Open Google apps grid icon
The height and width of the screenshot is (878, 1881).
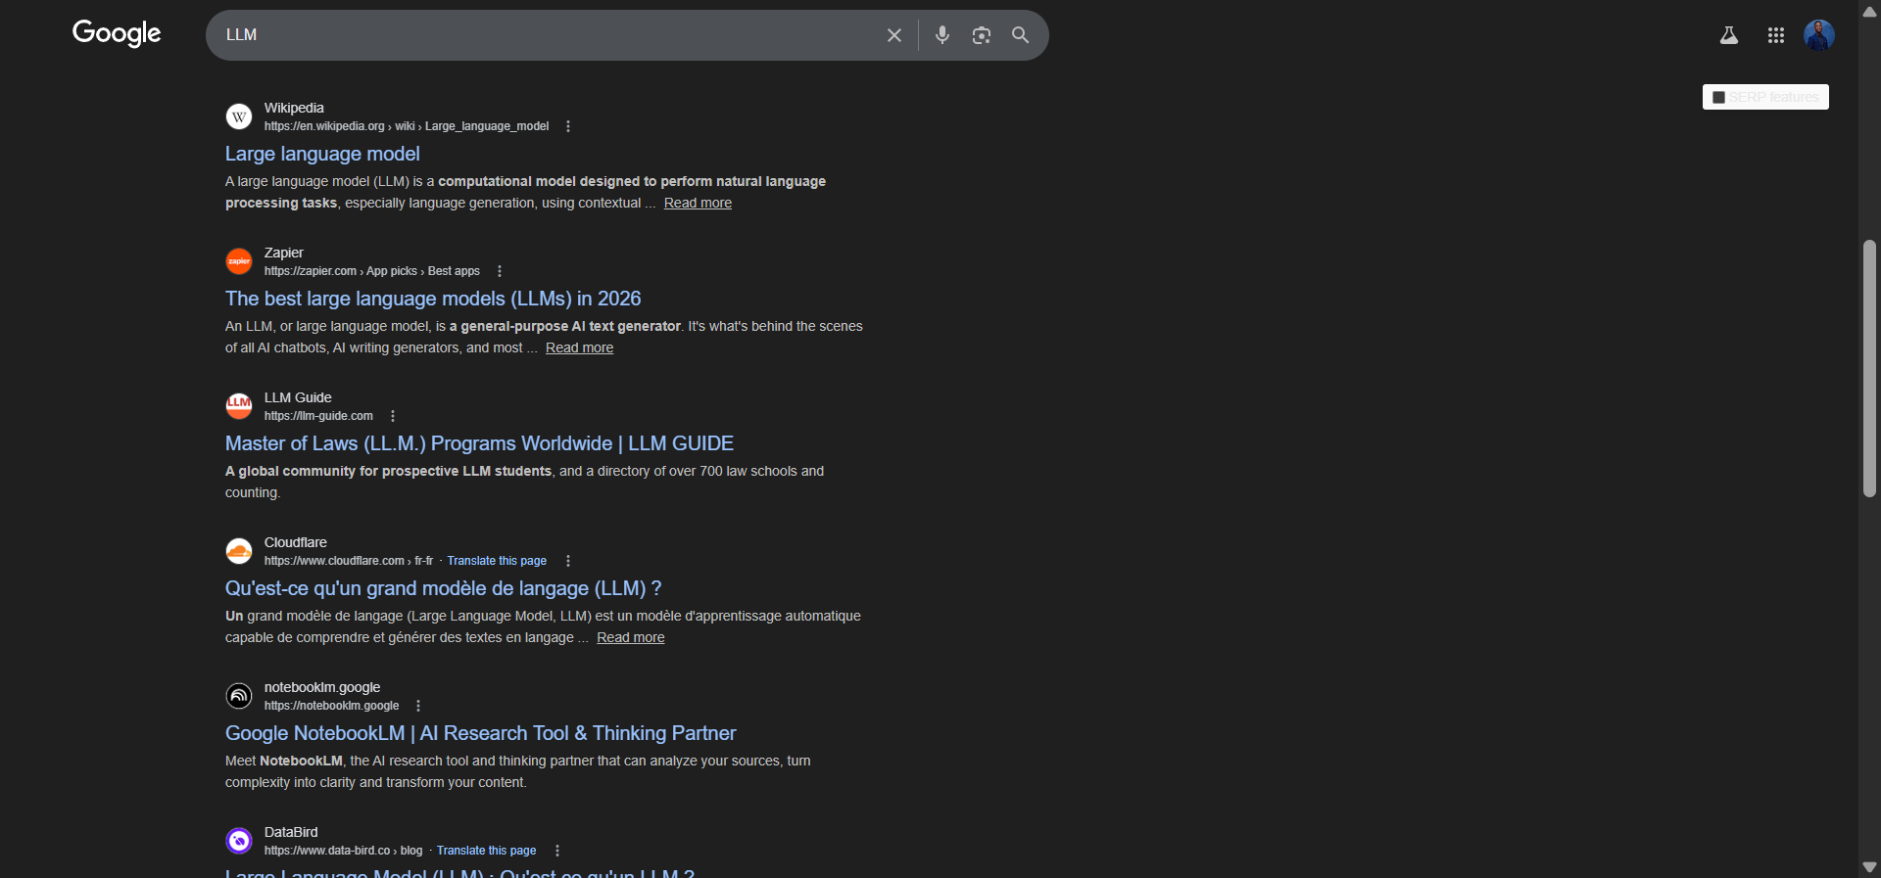point(1776,35)
